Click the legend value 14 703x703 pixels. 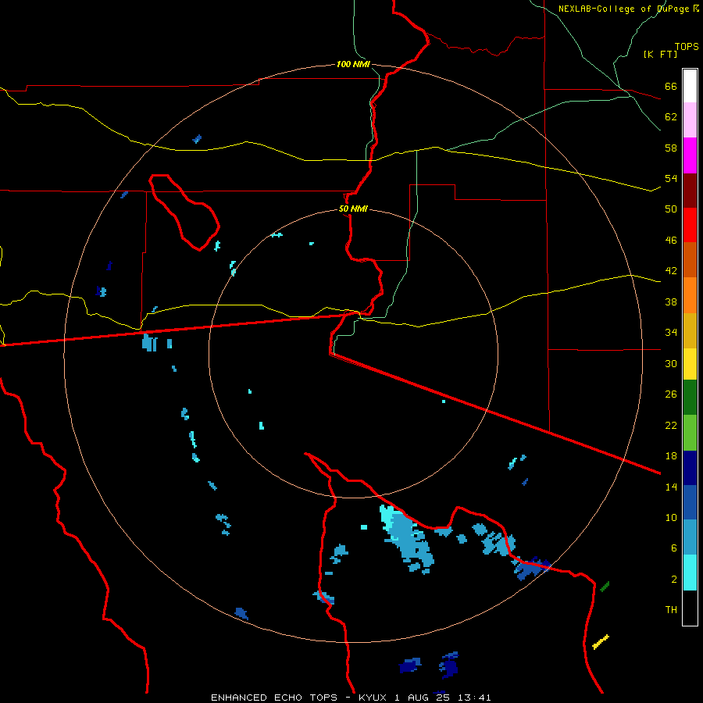(671, 487)
